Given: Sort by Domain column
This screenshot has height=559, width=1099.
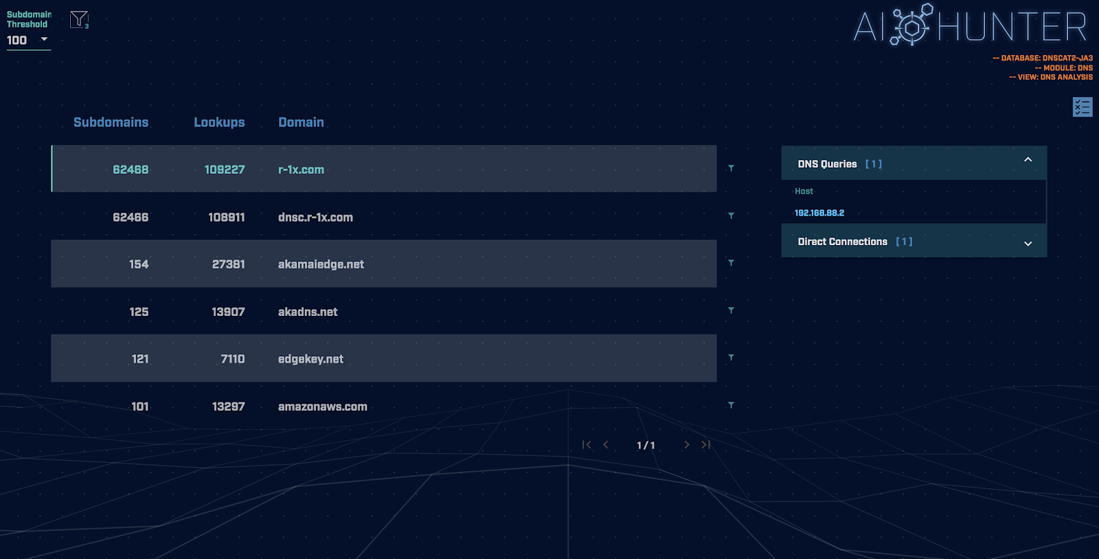Looking at the screenshot, I should click(x=301, y=122).
